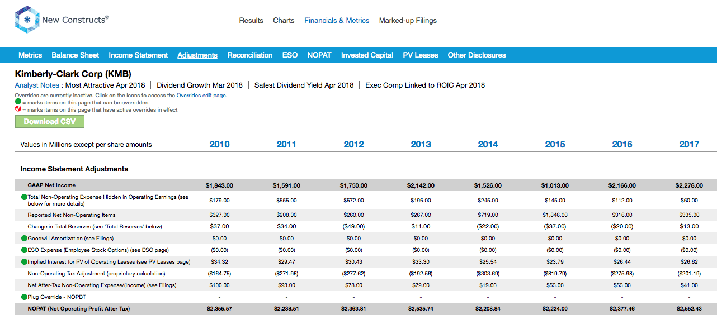Switch to the Other Disclosures tab
This screenshot has height=324, width=717.
point(477,55)
